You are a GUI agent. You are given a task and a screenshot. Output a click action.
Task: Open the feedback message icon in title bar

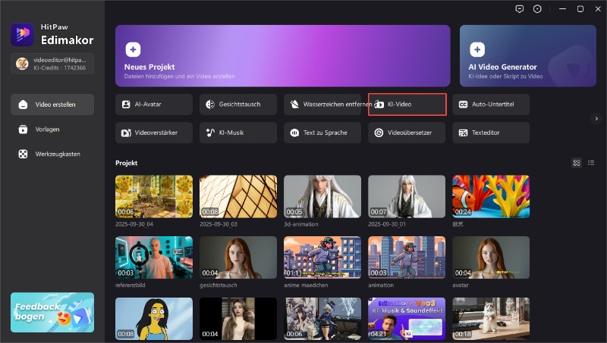pos(519,9)
